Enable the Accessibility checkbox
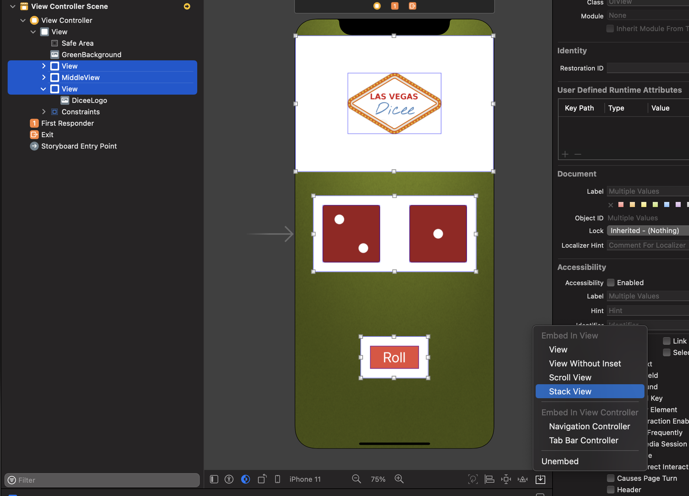Screen dimensions: 689x496 tap(610, 283)
